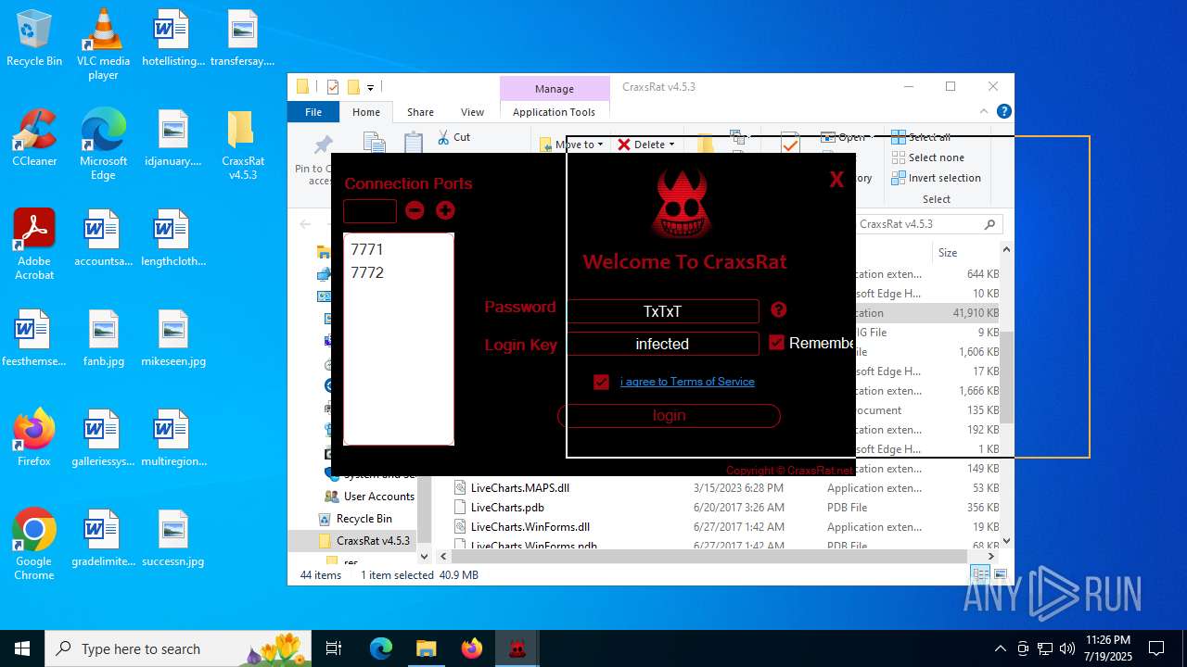Open Adobe Acrobat desktop shortcut
This screenshot has height=667, width=1187.
tap(34, 245)
